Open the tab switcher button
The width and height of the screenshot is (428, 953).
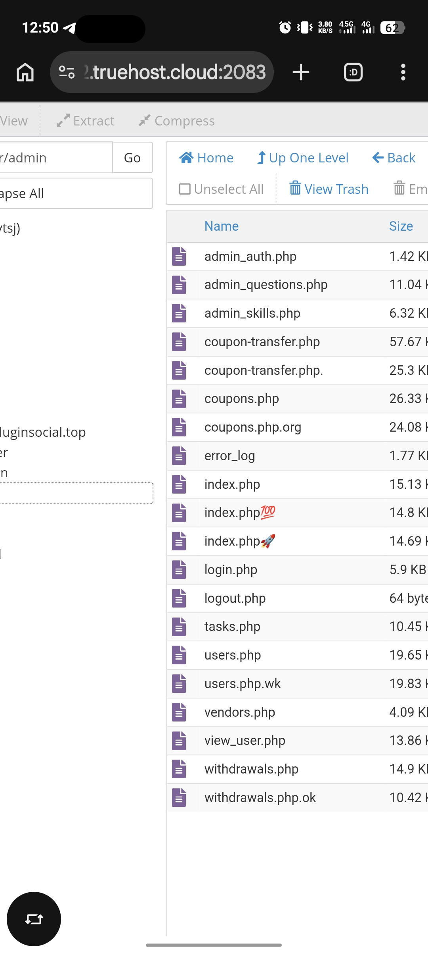click(x=353, y=72)
